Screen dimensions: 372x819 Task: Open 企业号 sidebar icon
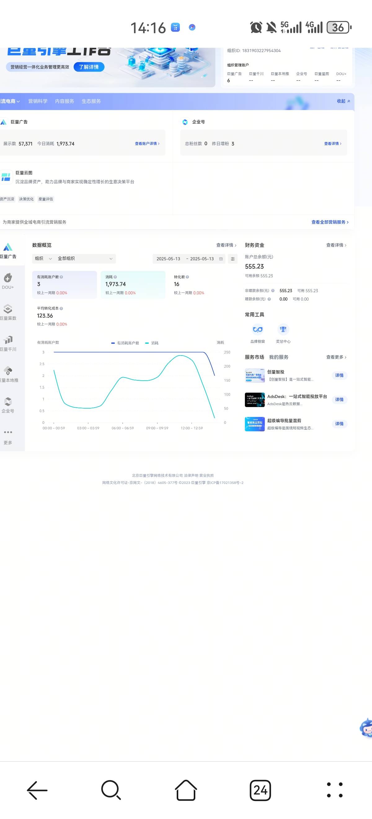tap(8, 401)
